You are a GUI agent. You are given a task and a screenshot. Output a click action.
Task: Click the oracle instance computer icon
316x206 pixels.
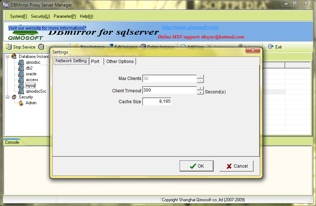tap(21, 74)
